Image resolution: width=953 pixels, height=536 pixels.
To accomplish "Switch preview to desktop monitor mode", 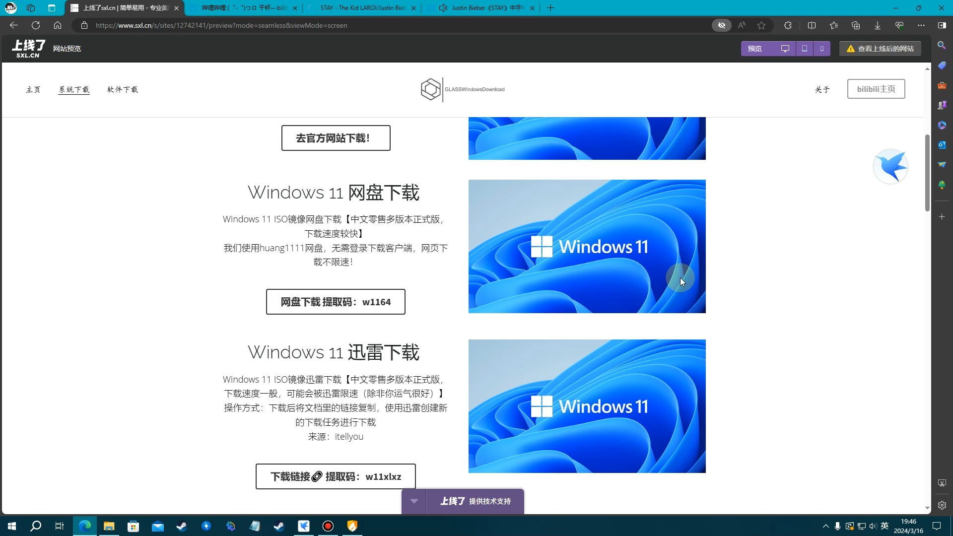I will pyautogui.click(x=785, y=49).
